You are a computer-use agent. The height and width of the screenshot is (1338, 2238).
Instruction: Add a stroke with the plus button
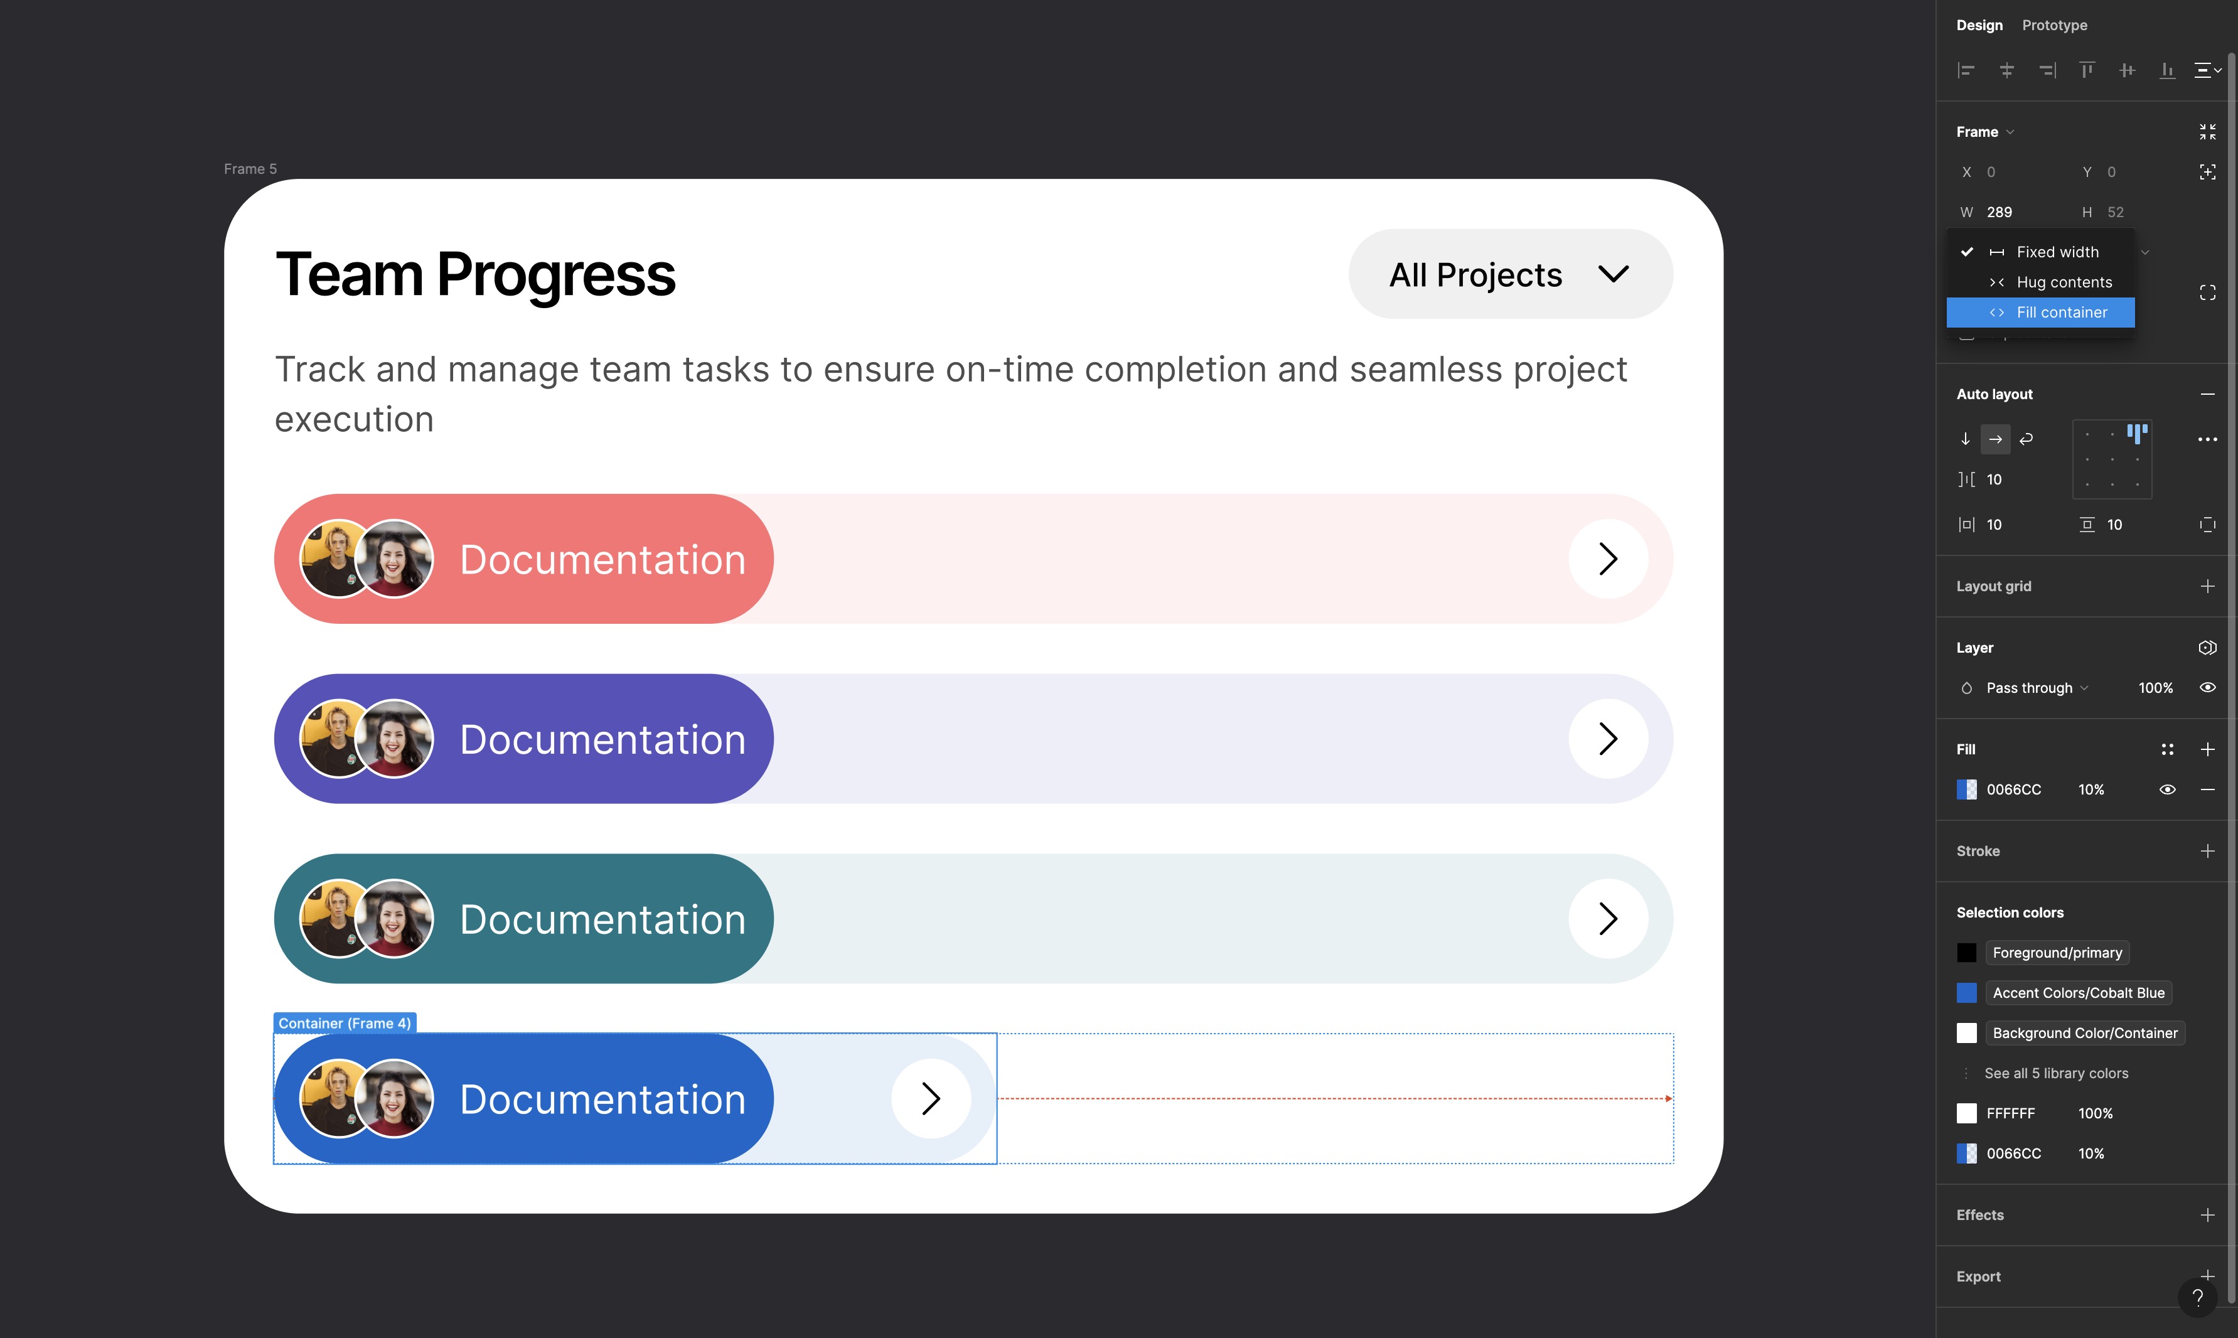coord(2209,850)
